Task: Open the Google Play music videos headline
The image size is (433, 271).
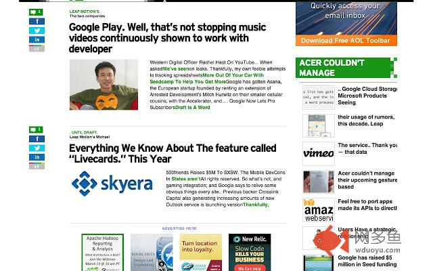Action: click(x=167, y=38)
